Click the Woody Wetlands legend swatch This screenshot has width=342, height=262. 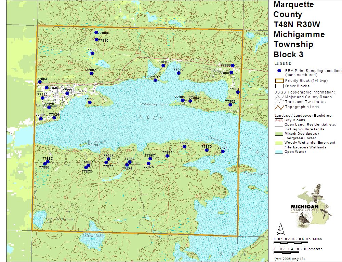pos(279,143)
